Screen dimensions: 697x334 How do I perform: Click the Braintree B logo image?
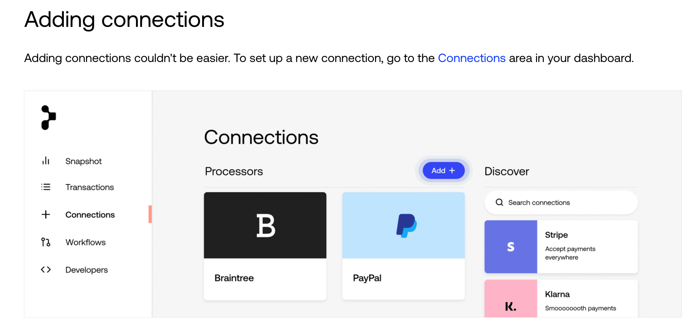tap(265, 225)
